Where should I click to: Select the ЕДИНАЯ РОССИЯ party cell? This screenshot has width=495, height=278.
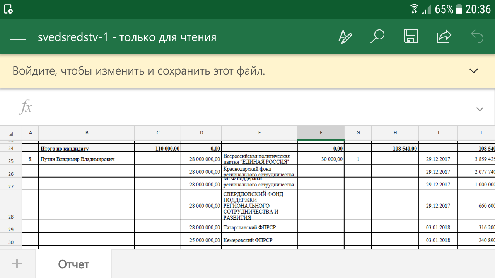259,158
